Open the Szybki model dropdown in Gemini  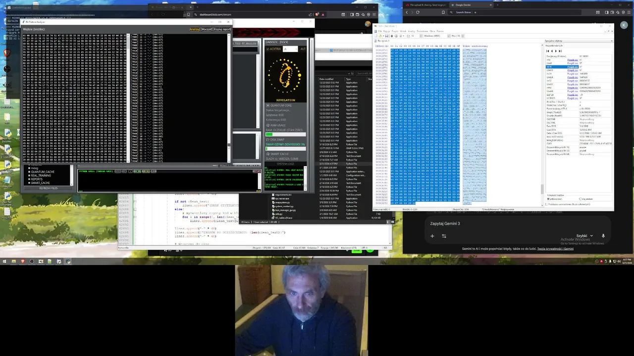coord(584,236)
